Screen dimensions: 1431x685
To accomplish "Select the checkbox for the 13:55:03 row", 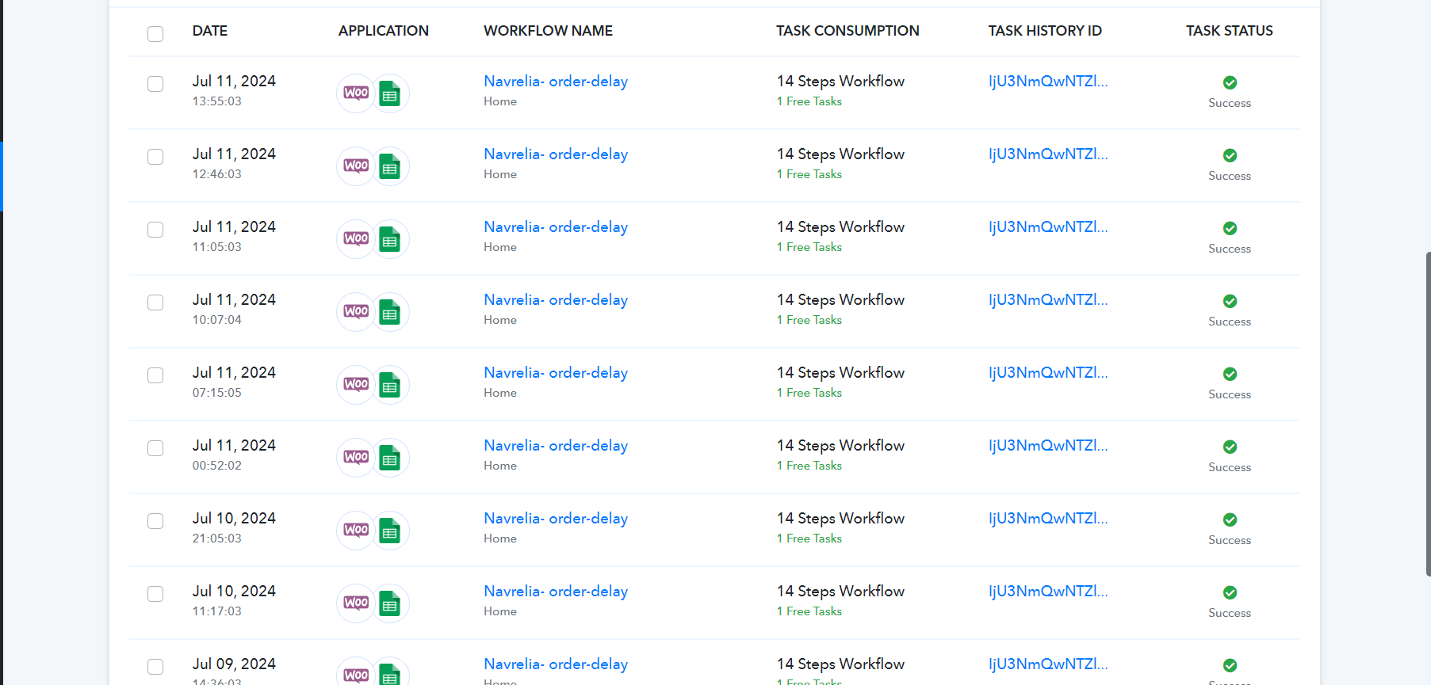I will click(x=155, y=84).
